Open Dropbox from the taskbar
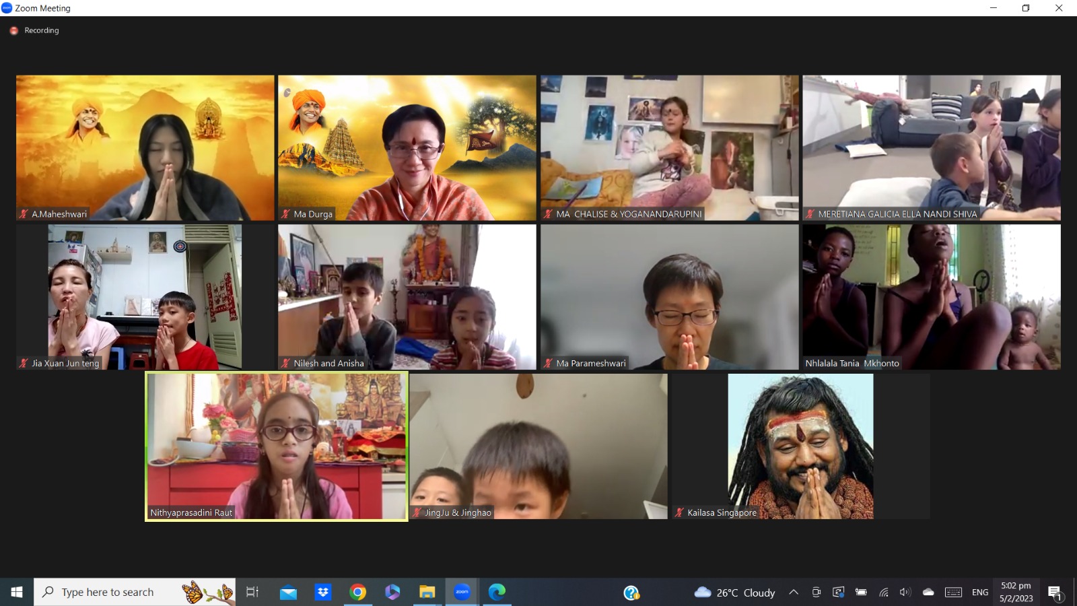Image resolution: width=1077 pixels, height=606 pixels. pyautogui.click(x=323, y=592)
